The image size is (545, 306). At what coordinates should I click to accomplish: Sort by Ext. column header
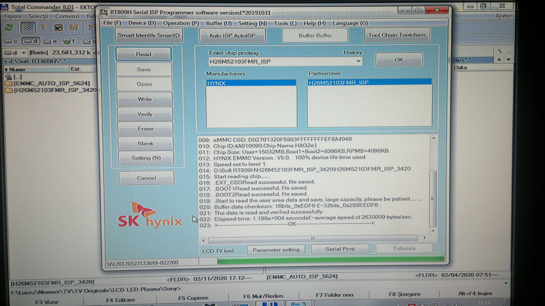point(83,69)
